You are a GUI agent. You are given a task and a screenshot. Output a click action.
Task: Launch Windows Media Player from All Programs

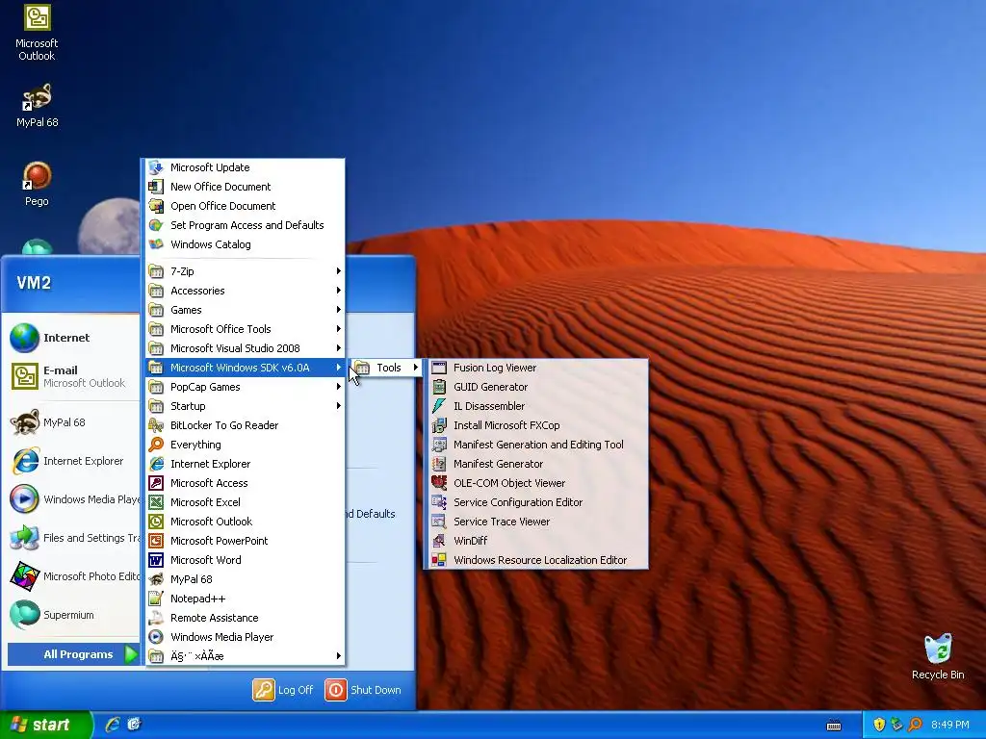[246, 637]
